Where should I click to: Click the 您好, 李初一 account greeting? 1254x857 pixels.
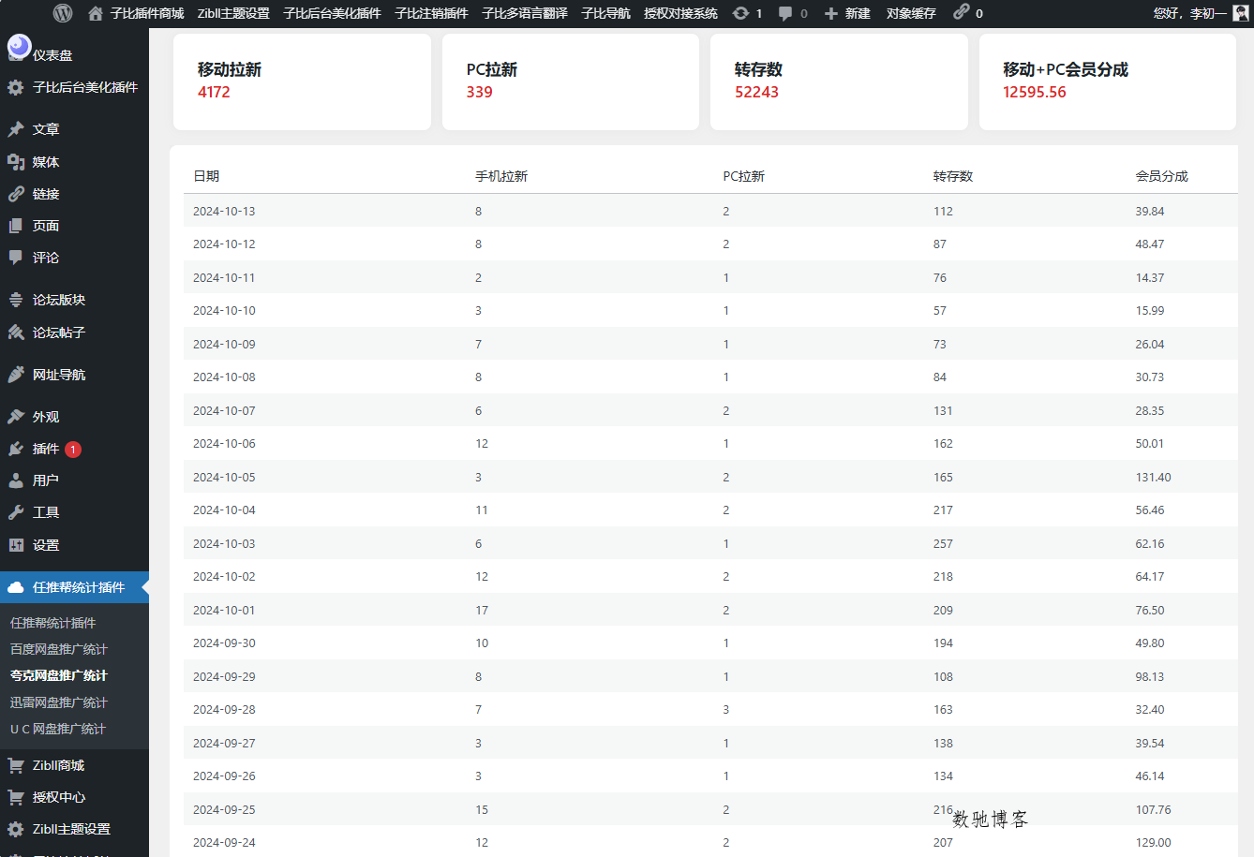tap(1189, 13)
